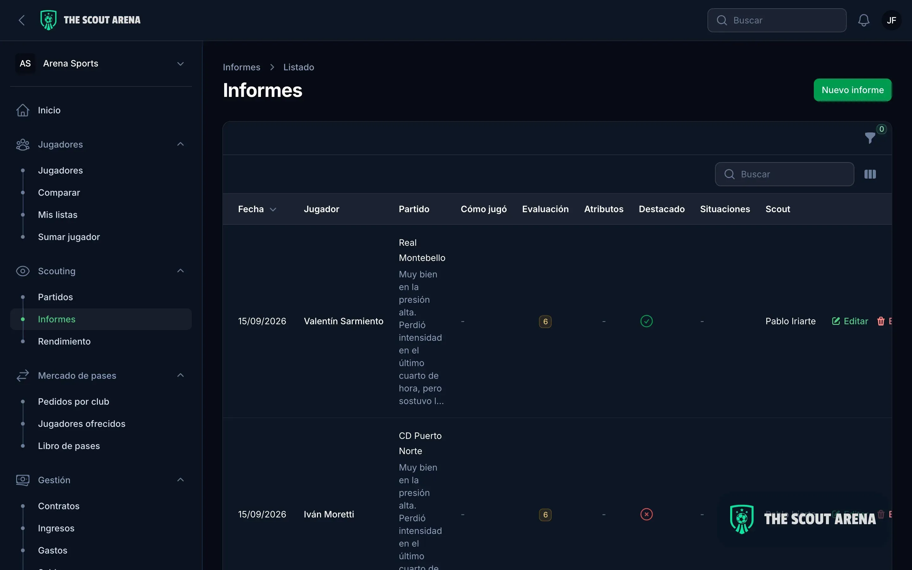Image resolution: width=912 pixels, height=570 pixels.
Task: Collapse the Jugadores sidebar section
Action: click(x=180, y=144)
